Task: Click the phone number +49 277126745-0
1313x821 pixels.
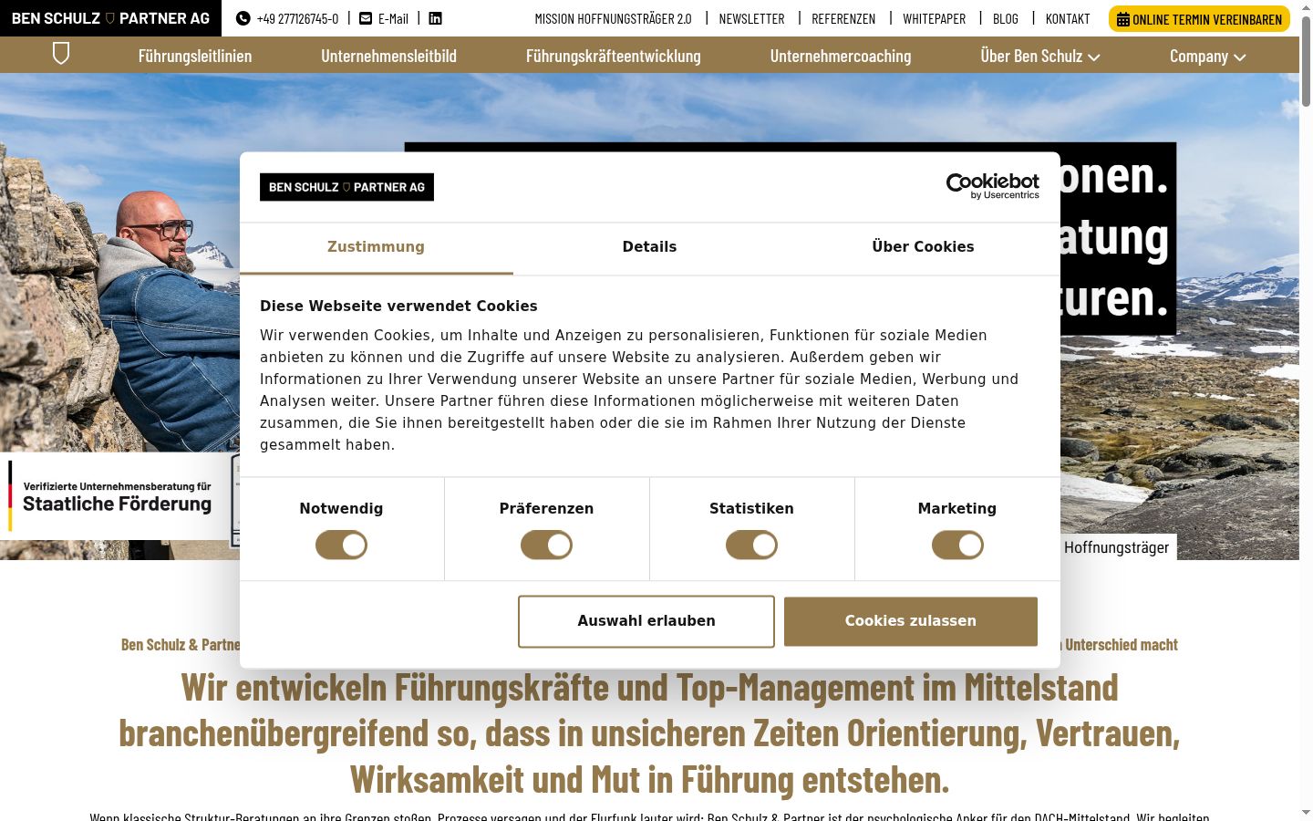Action: click(x=297, y=19)
